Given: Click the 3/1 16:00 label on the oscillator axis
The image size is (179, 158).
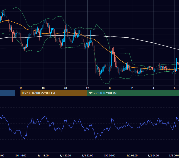Looking at the screenshot, I should [21, 155].
